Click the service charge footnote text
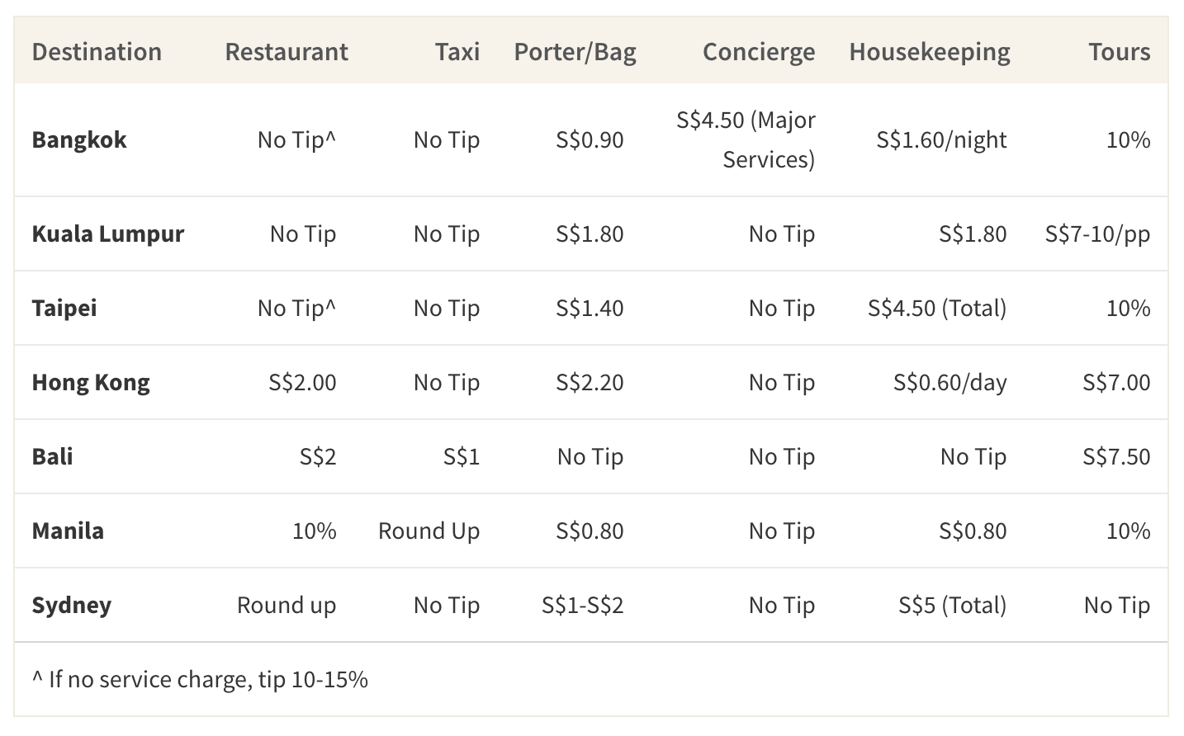Screen dimensions: 1184x736 click(200, 679)
